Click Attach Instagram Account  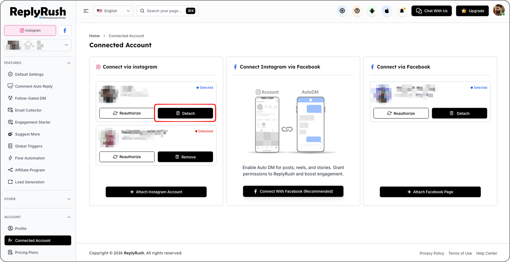click(156, 192)
